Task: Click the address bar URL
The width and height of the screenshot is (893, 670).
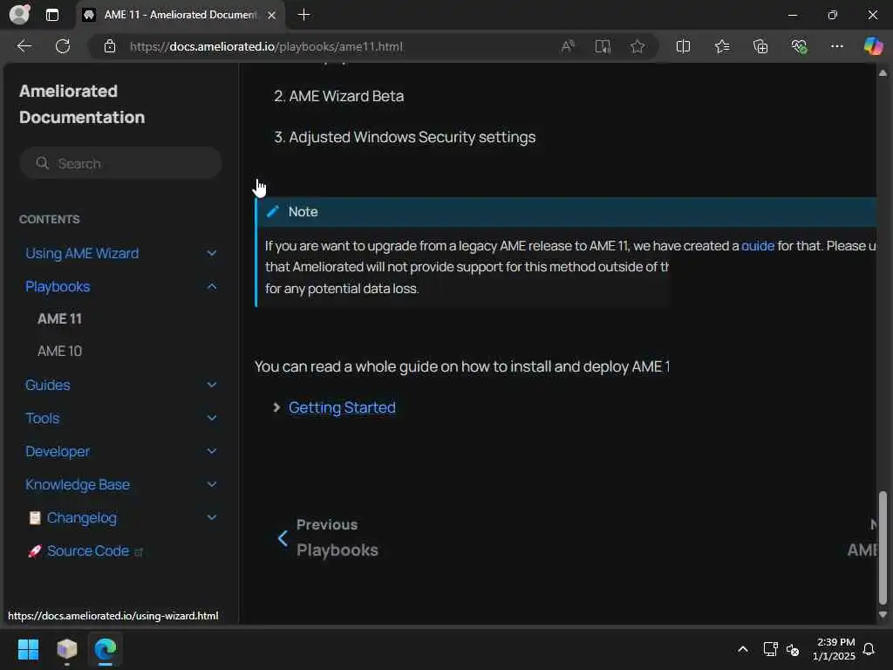Action: coord(266,46)
